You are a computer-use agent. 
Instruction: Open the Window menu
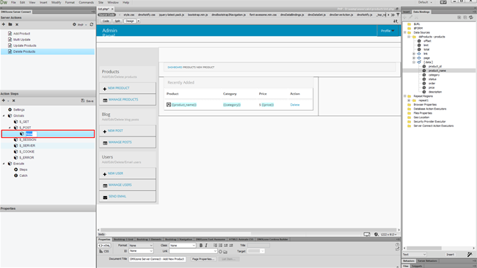pos(113,2)
